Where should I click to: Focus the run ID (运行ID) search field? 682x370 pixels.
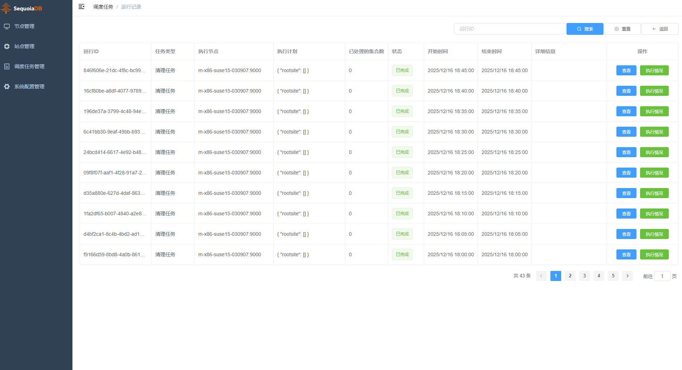(510, 29)
